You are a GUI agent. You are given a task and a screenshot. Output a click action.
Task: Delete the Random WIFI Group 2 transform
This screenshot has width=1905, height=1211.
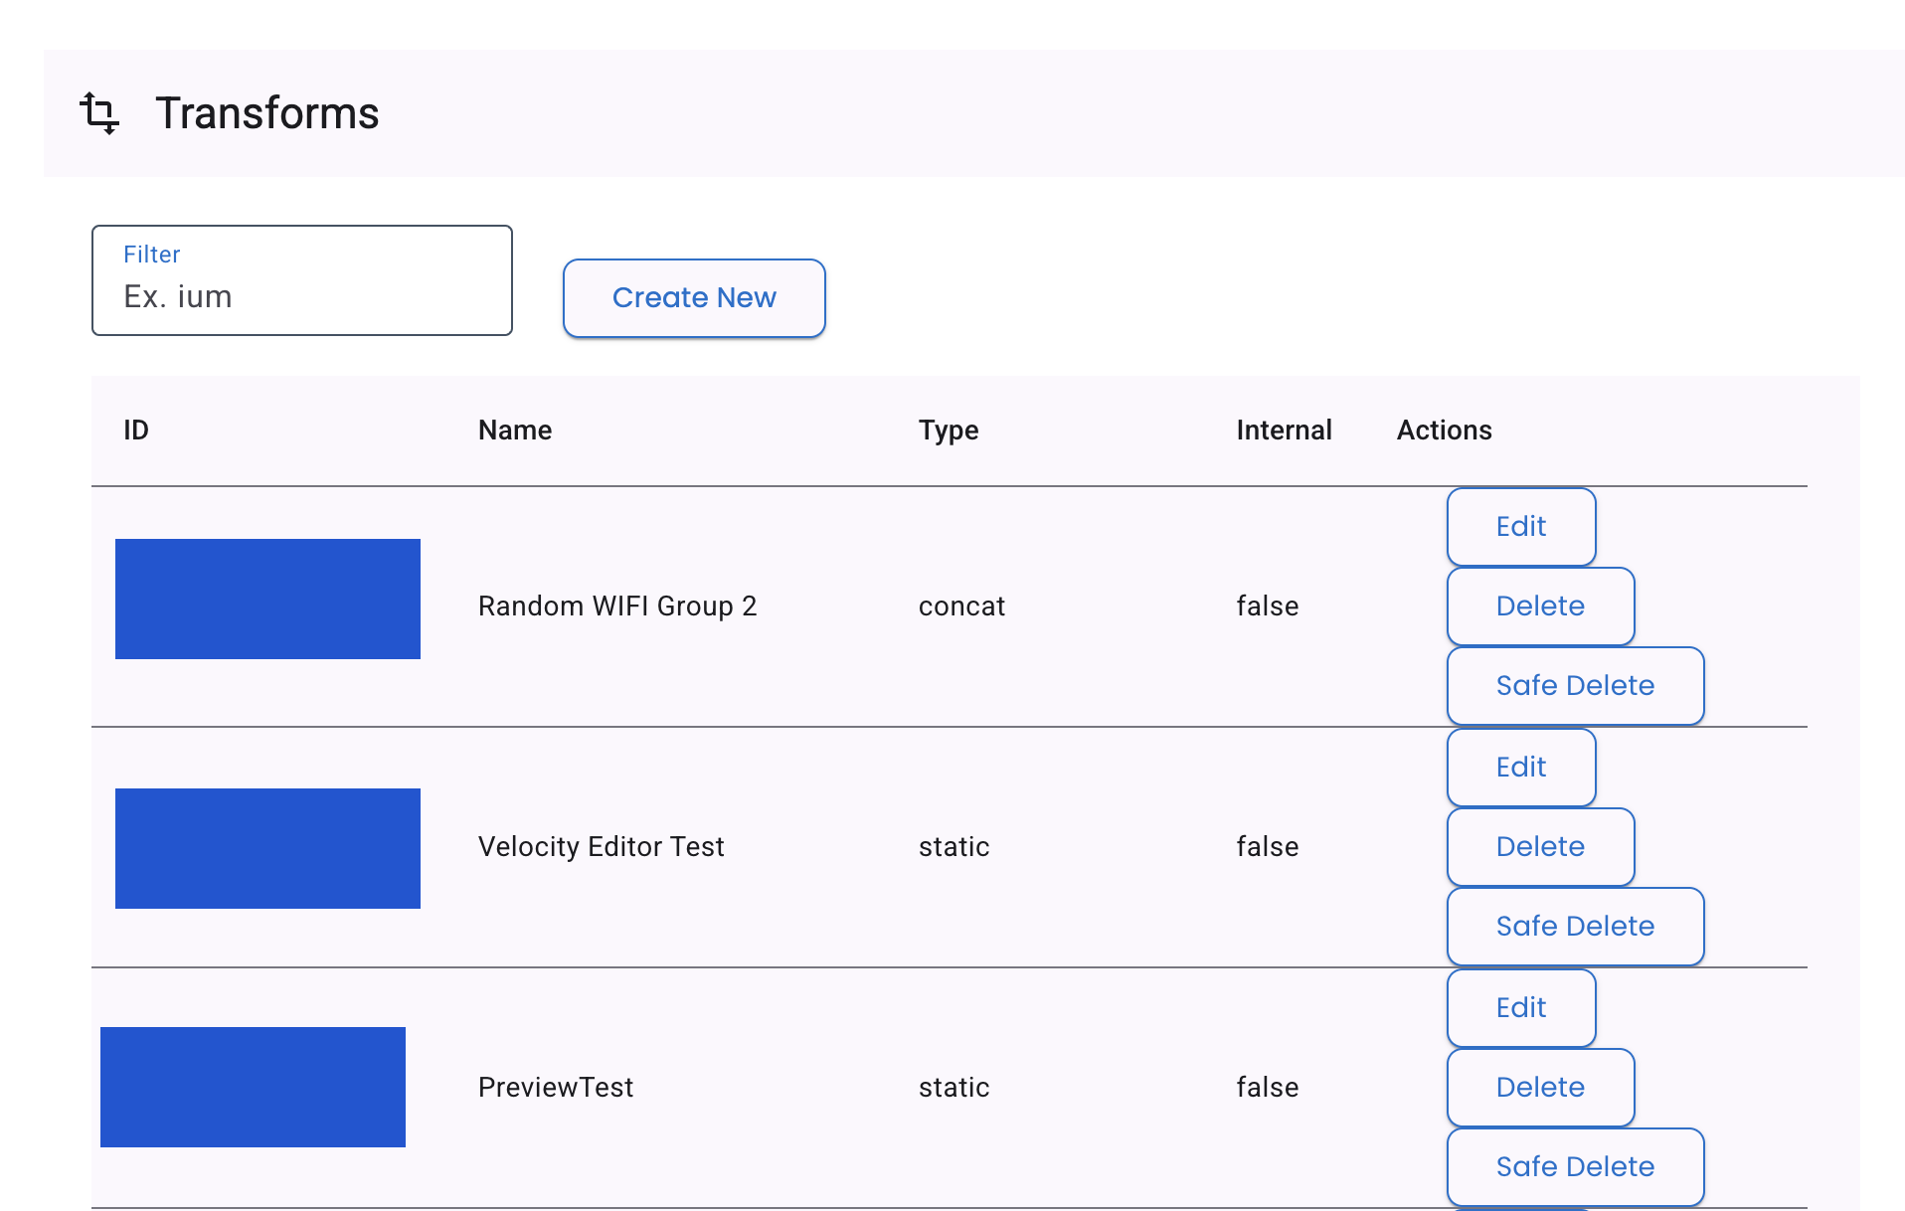1540,605
